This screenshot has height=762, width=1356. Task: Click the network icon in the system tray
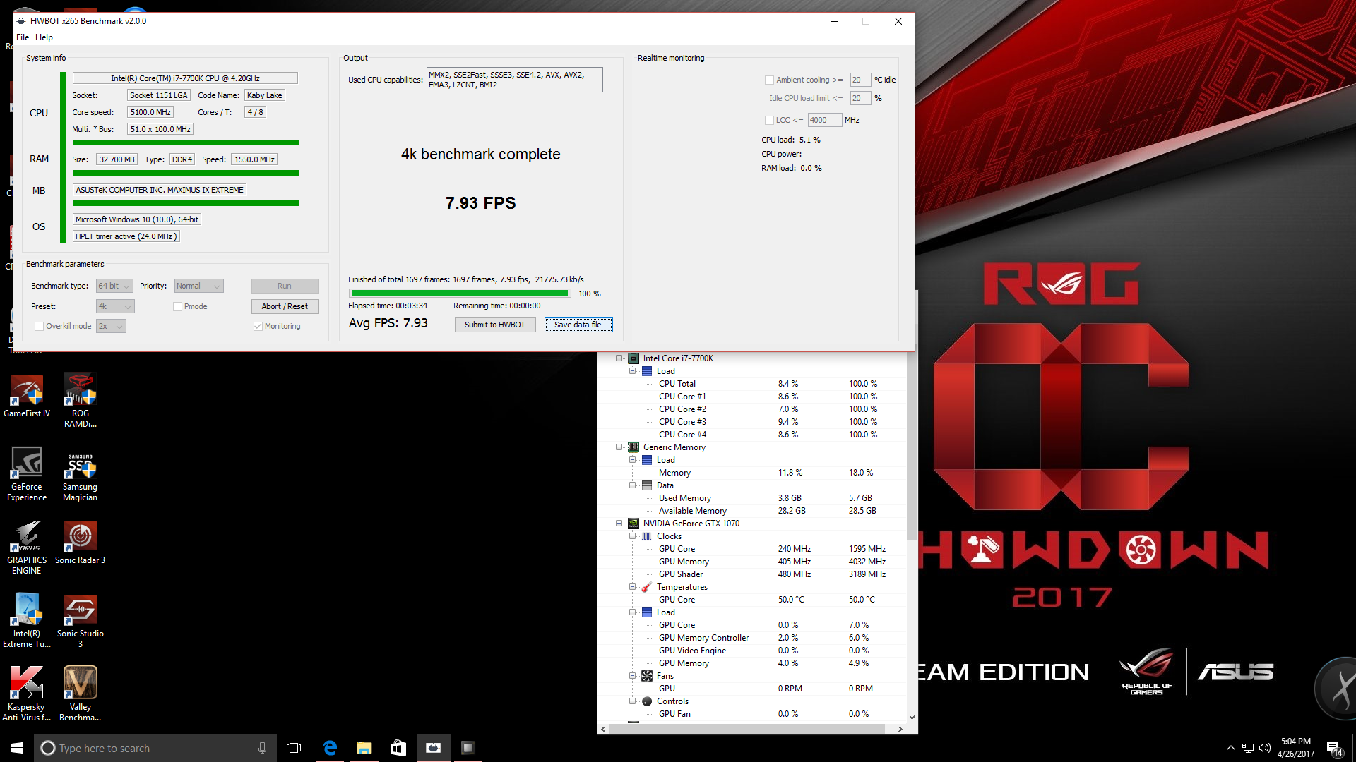coord(1248,748)
